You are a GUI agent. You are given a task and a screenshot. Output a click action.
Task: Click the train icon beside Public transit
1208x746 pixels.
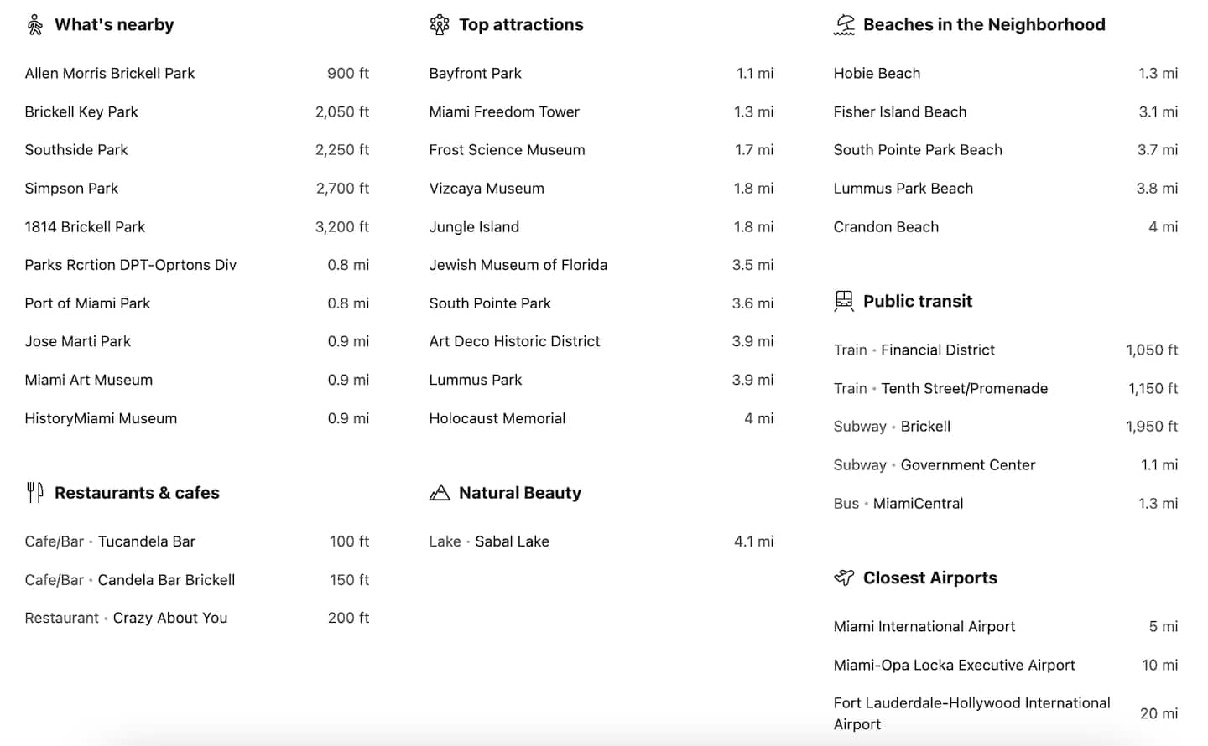844,301
